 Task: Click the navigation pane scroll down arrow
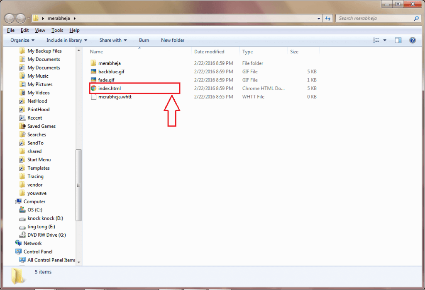(78, 262)
